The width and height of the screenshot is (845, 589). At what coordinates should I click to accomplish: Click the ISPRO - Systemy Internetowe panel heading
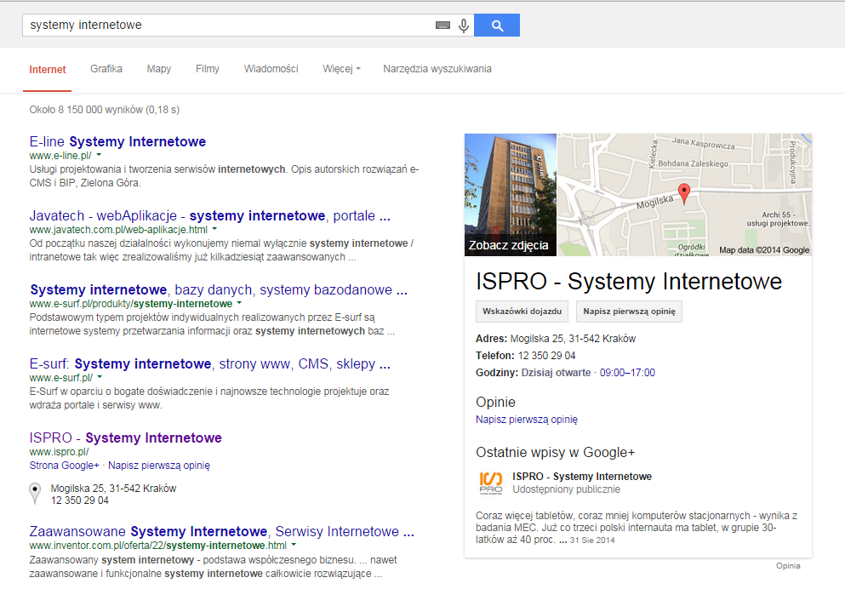pyautogui.click(x=628, y=281)
